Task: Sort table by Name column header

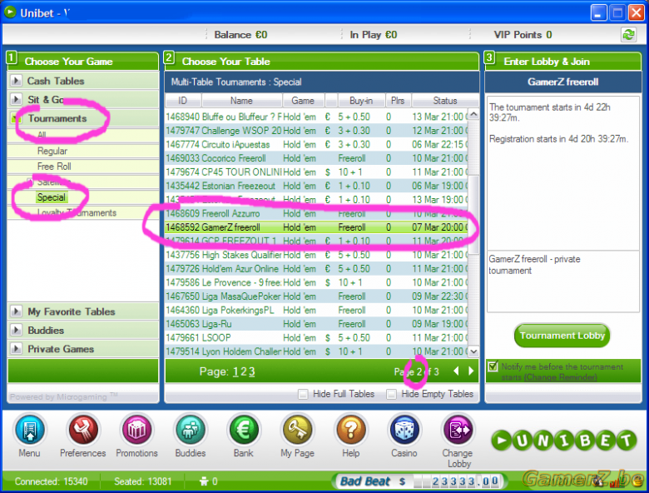Action: click(x=241, y=101)
